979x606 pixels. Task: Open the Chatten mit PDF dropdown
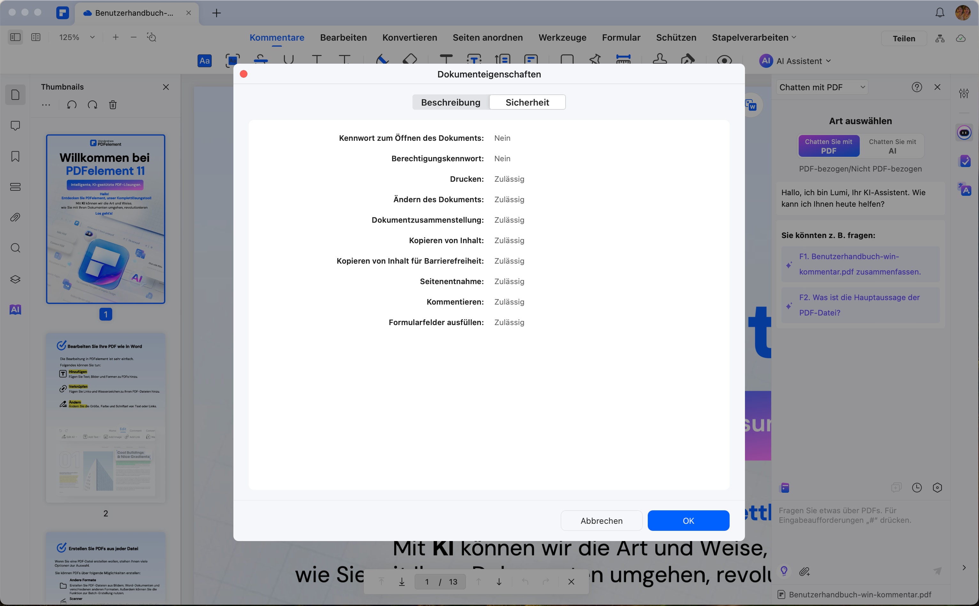pyautogui.click(x=822, y=87)
